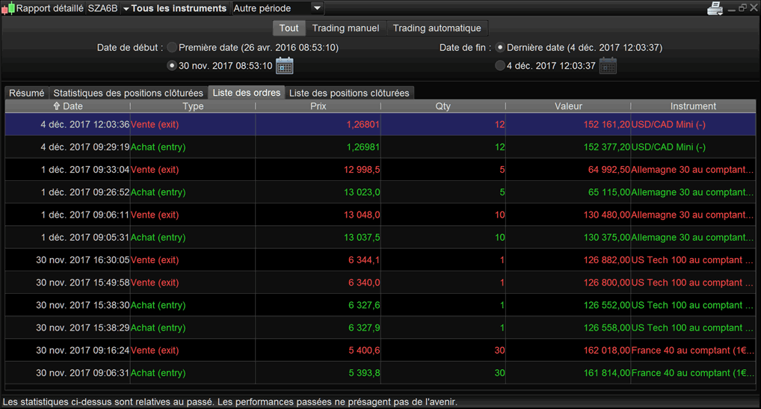Screen dimensions: 761x409
Task: Filter by Trading automatique
Action: [437, 28]
